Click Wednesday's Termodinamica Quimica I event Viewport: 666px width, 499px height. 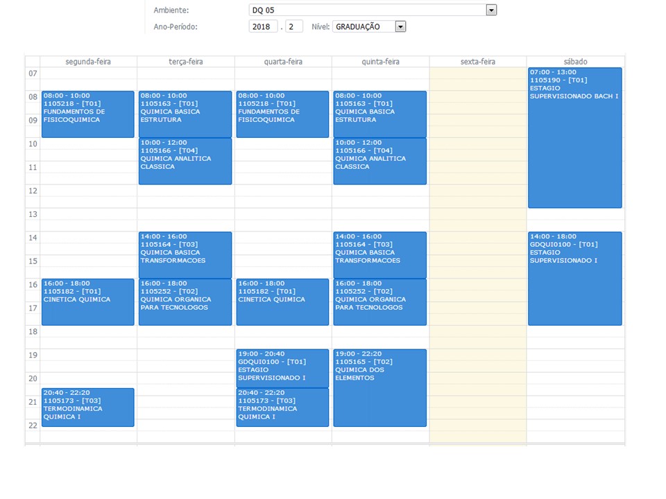[x=282, y=408]
